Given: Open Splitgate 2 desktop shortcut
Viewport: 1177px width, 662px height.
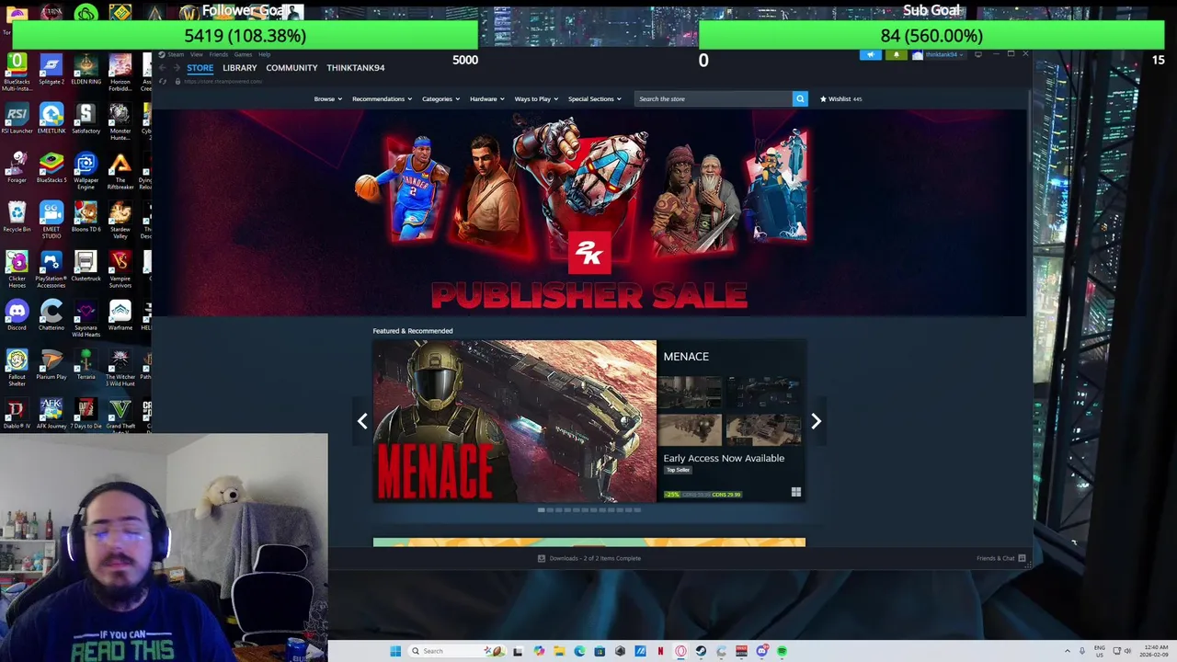Looking at the screenshot, I should pos(51,71).
